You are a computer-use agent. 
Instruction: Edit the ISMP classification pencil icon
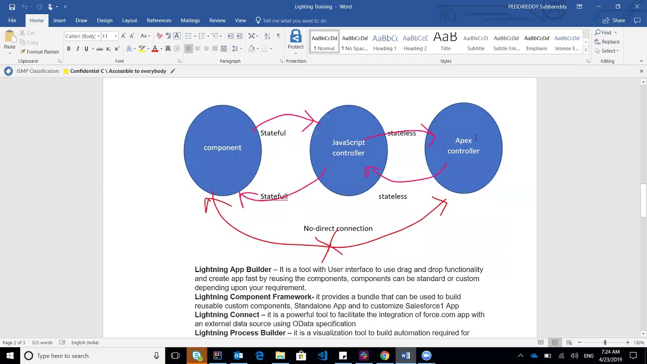tap(172, 71)
